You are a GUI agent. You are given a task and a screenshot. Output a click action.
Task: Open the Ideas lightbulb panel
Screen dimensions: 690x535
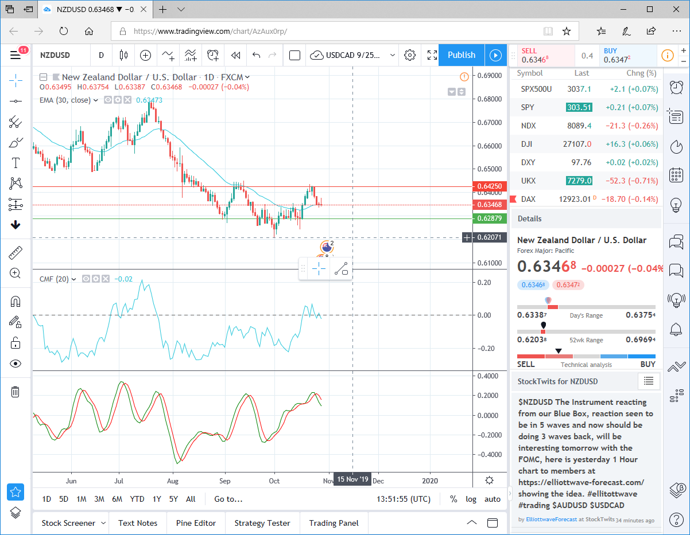676,204
